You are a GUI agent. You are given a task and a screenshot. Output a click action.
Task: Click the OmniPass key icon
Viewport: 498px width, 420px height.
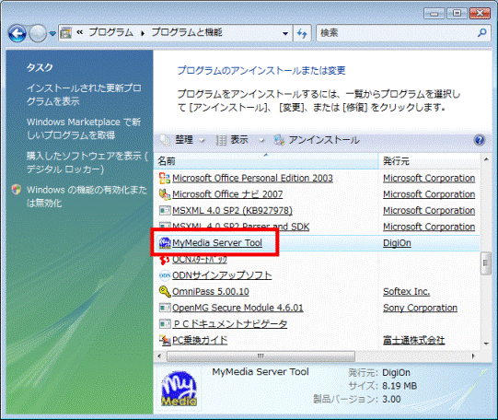tap(165, 291)
